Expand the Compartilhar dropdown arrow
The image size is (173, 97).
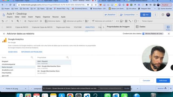[137, 15]
